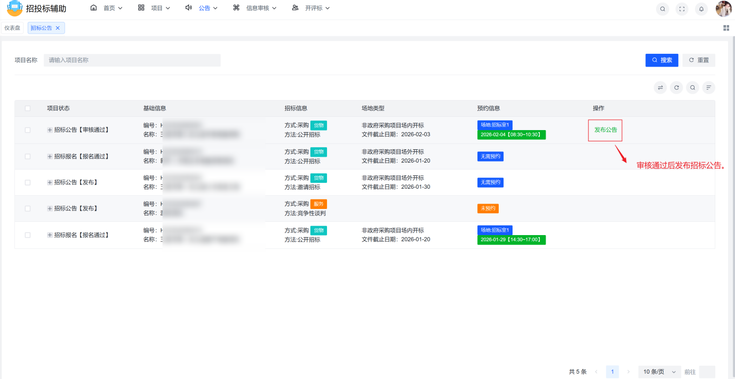
Task: Expand details of the first 招标公告【审核通过】 row
Action: [x=49, y=130]
